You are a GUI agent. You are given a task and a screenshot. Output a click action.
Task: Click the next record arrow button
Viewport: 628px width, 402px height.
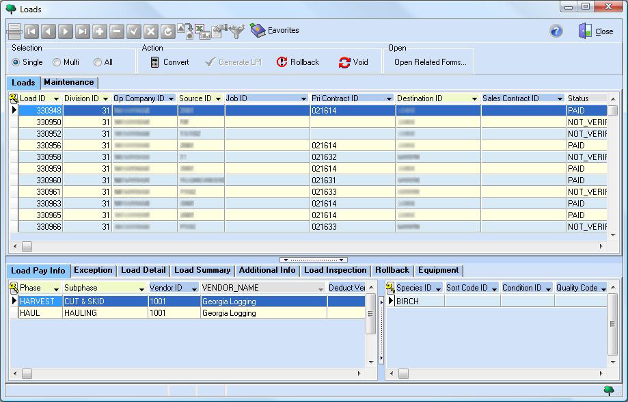66,31
